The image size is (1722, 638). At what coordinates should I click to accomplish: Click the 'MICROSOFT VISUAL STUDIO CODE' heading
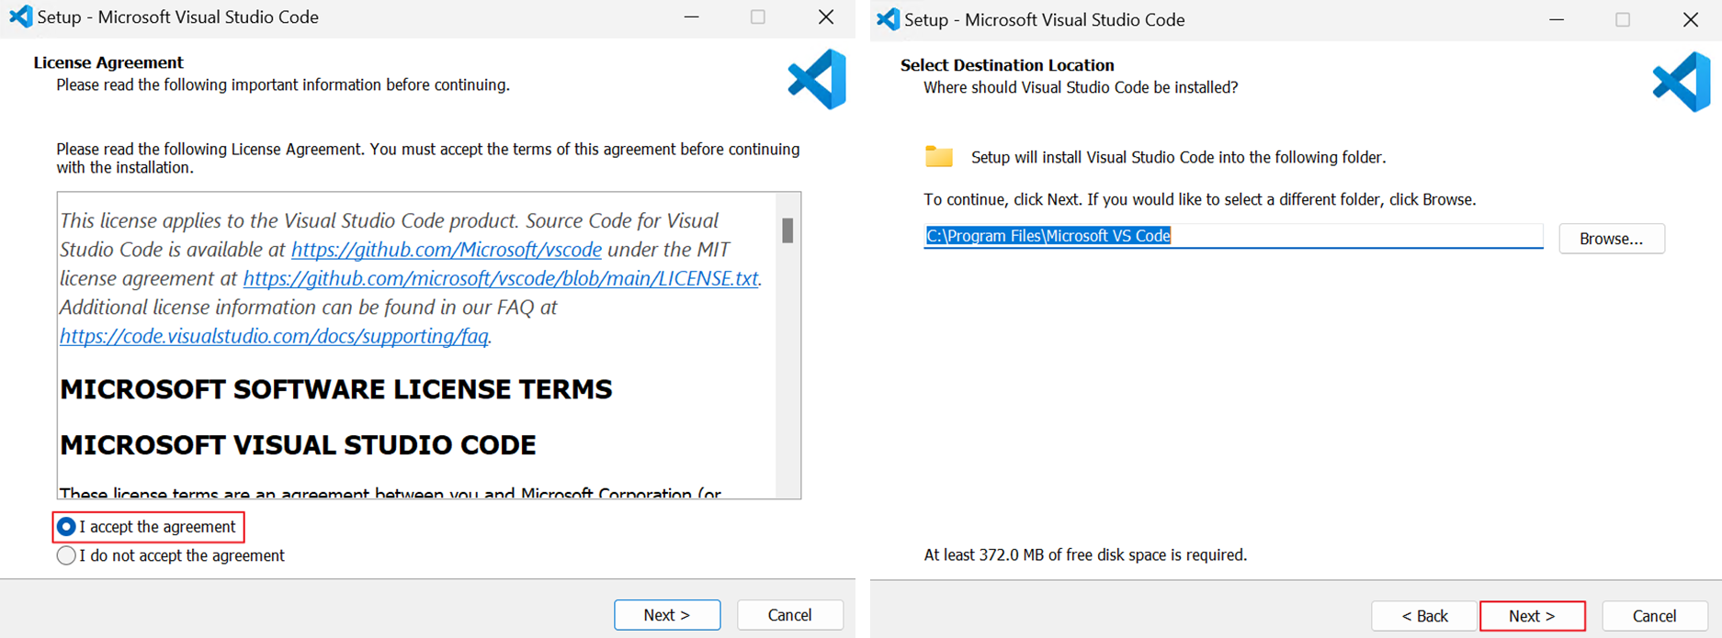298,445
